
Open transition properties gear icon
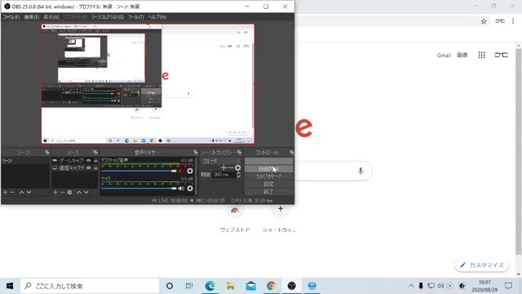(x=237, y=168)
